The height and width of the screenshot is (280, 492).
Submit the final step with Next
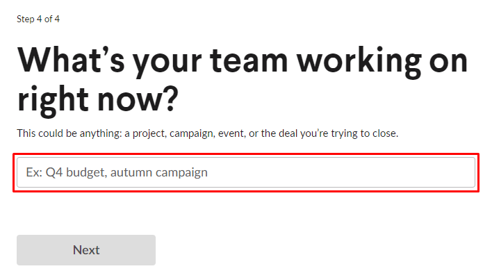click(86, 250)
